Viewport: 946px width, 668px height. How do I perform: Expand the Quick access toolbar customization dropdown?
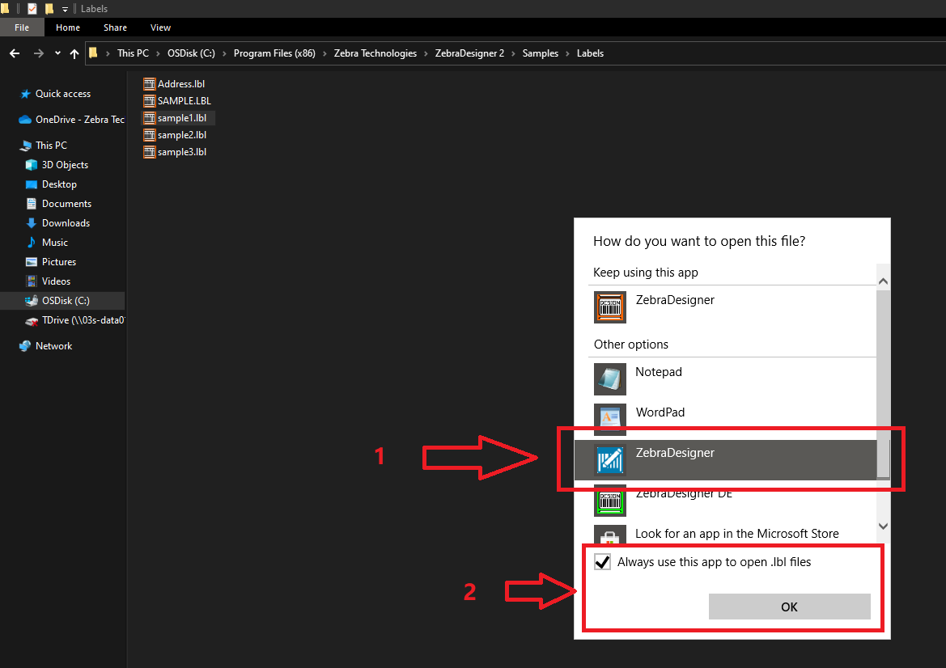point(64,9)
